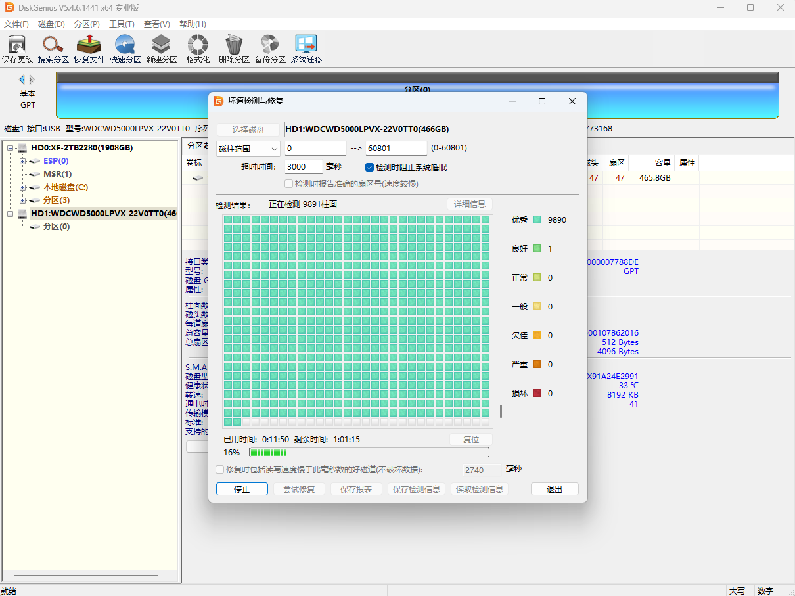Viewport: 795px width, 596px height.
Task: Click the 退出 (Exit) button
Action: [x=555, y=489]
